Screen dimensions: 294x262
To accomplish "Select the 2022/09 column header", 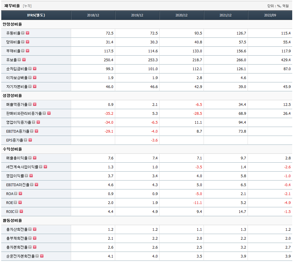I will tap(270, 15).
